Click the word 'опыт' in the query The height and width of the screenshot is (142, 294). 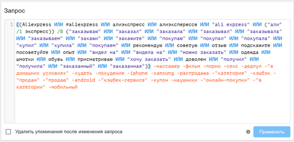(x=69, y=52)
